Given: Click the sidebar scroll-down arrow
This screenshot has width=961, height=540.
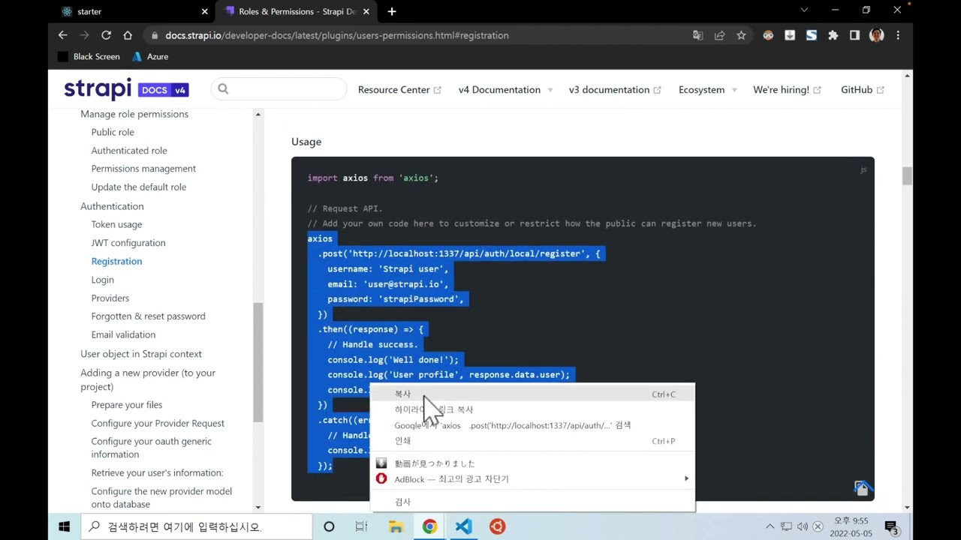Looking at the screenshot, I should click(x=258, y=508).
